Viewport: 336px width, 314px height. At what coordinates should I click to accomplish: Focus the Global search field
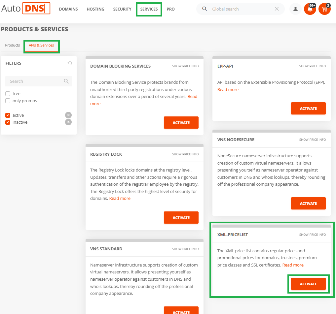coord(241,9)
